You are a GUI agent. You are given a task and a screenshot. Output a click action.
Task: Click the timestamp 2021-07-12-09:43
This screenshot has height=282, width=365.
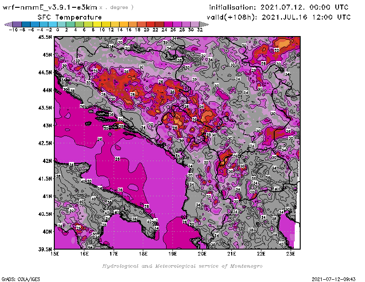(334, 279)
